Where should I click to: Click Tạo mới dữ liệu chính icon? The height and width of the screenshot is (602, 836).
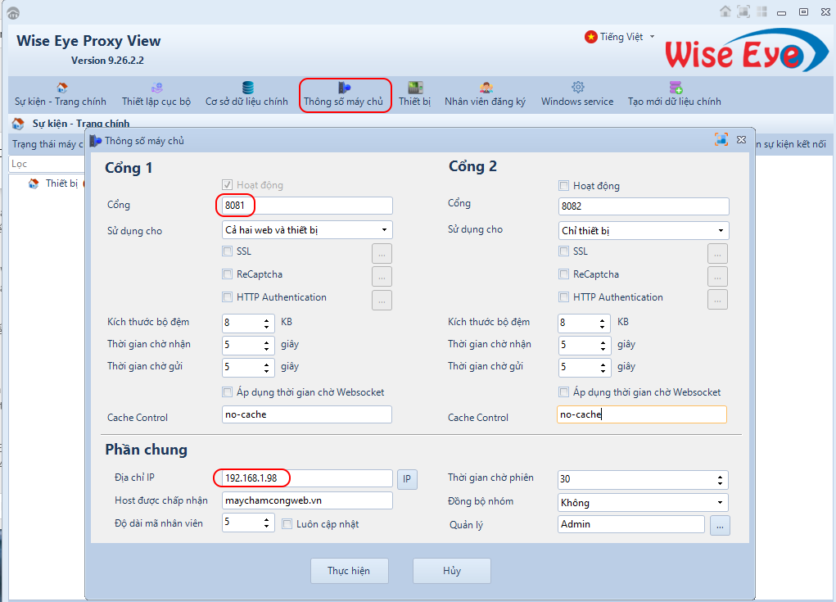coord(676,88)
